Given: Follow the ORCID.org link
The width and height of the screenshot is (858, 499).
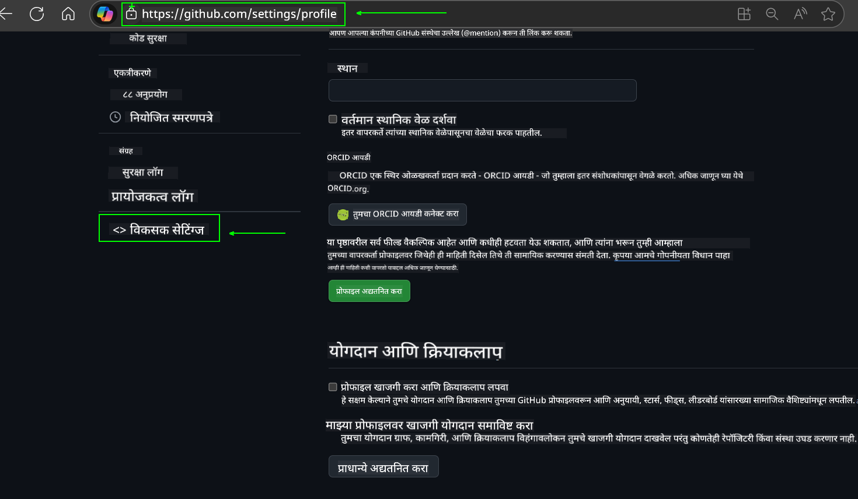Looking at the screenshot, I should (x=348, y=189).
